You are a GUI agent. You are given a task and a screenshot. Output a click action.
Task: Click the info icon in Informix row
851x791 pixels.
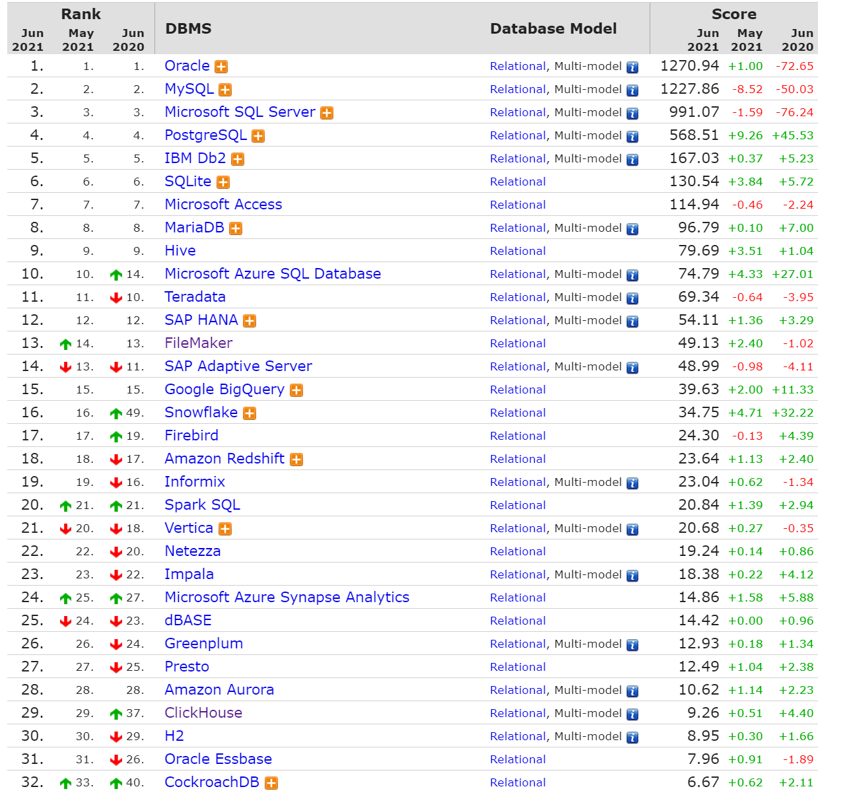pyautogui.click(x=632, y=483)
